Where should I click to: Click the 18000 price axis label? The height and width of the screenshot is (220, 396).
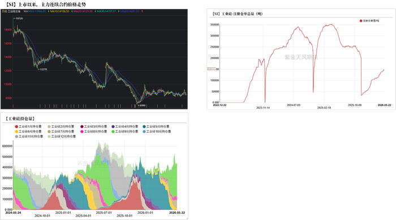click(8, 30)
